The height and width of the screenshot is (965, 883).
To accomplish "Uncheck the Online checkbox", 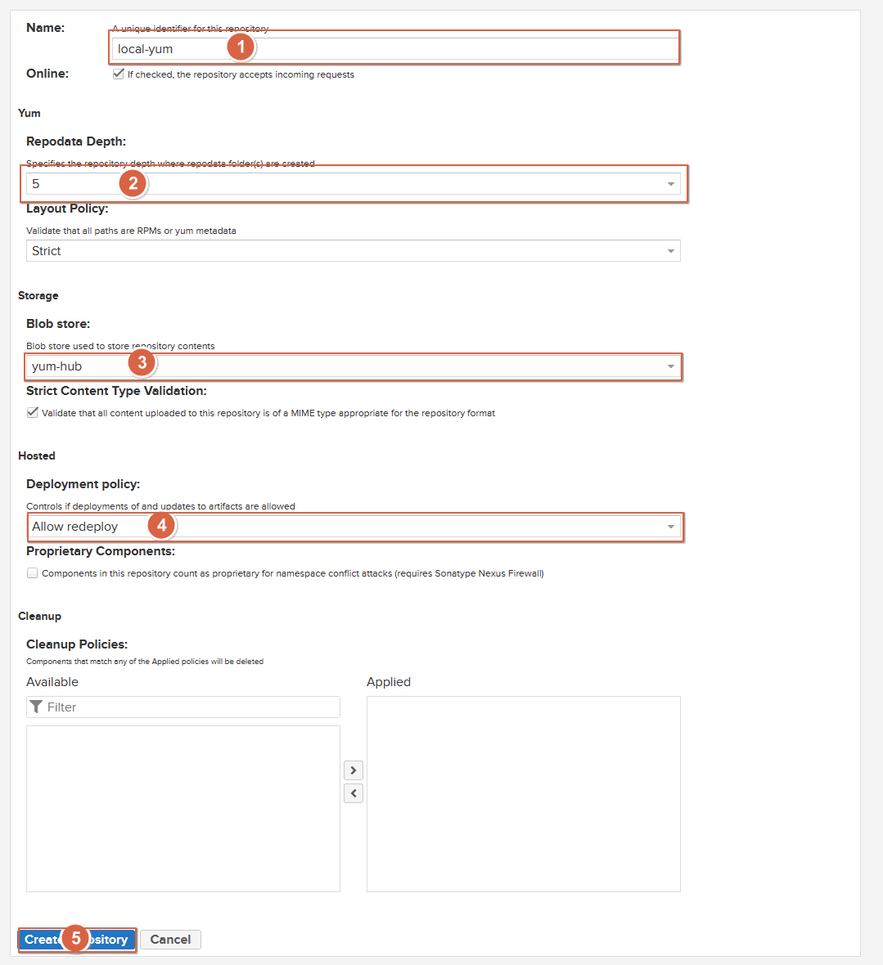I will pos(119,74).
